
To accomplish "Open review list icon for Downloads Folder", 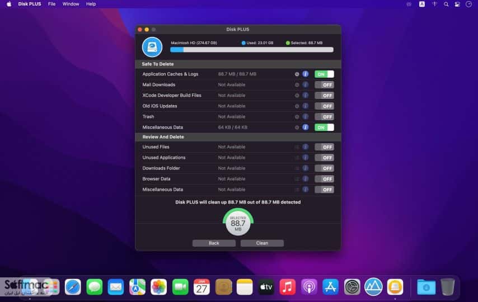I will 297,168.
